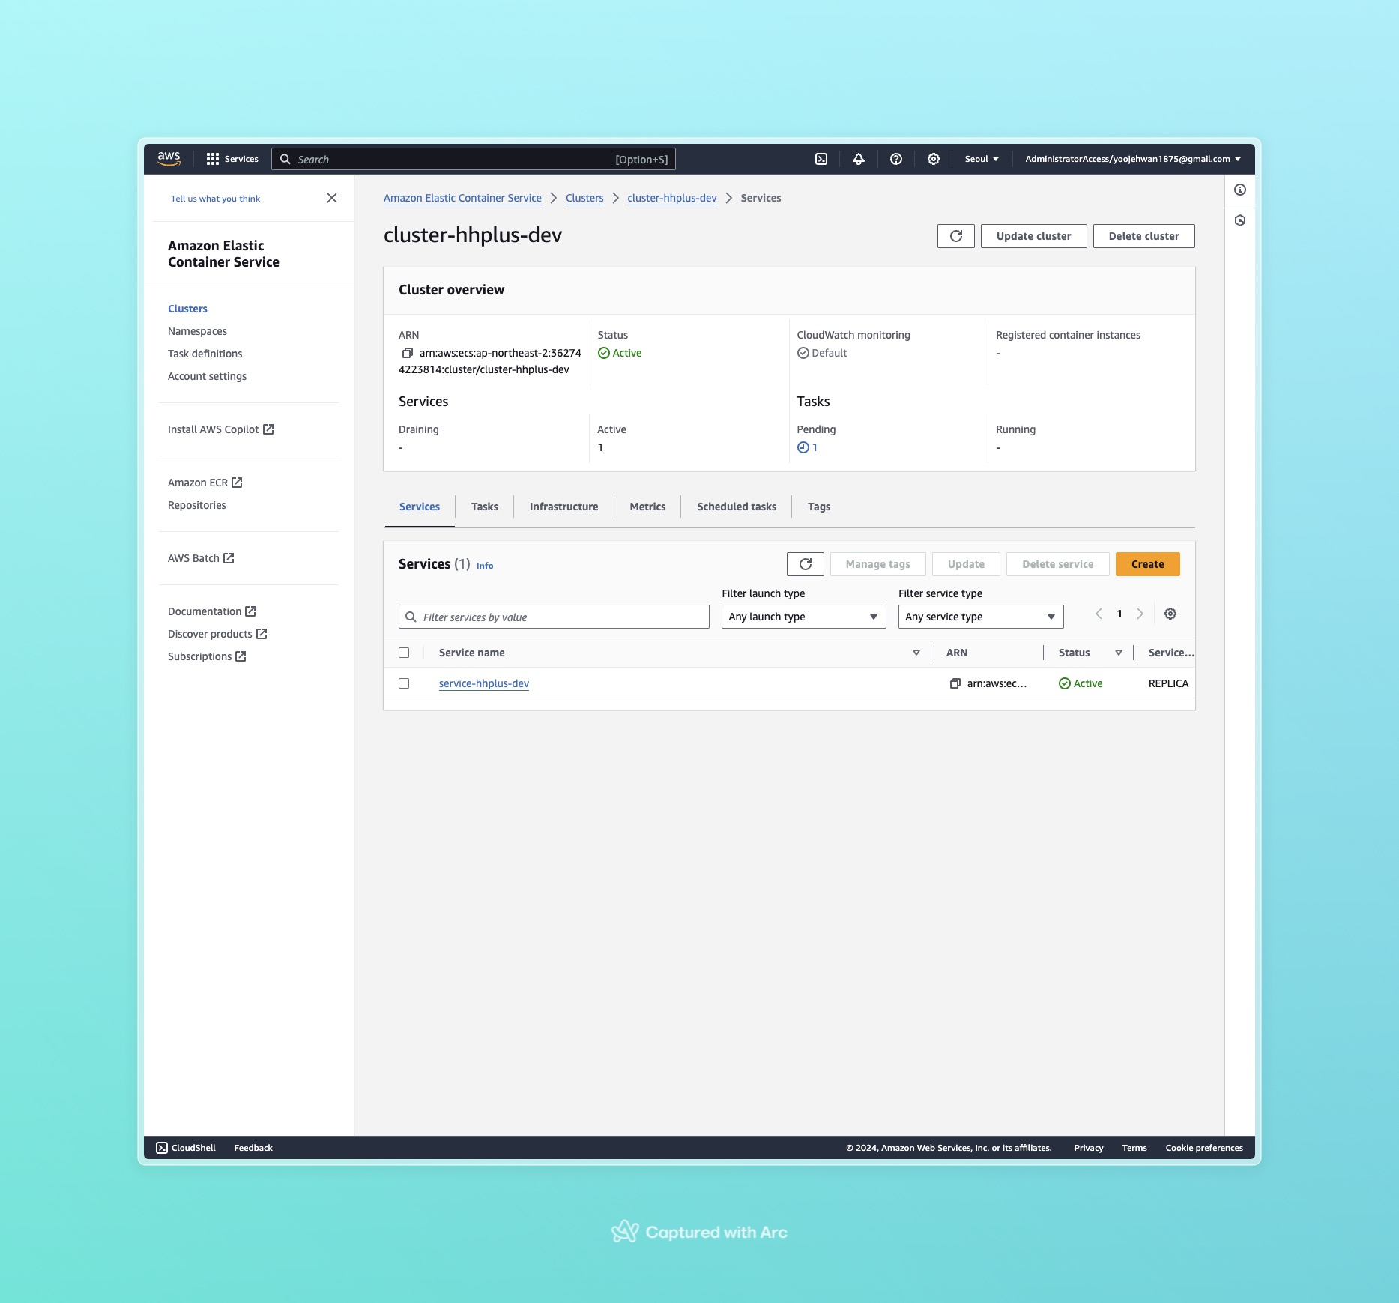
Task: Open the Seoul region dropdown
Action: click(982, 159)
